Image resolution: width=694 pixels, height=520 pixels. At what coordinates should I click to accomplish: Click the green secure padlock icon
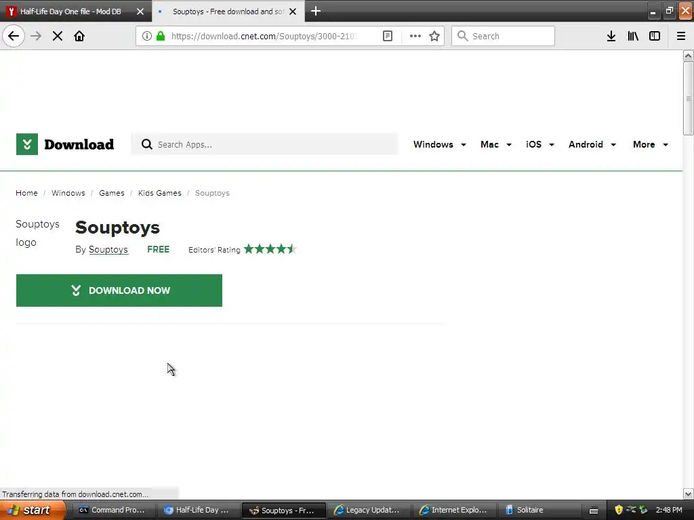coord(161,36)
